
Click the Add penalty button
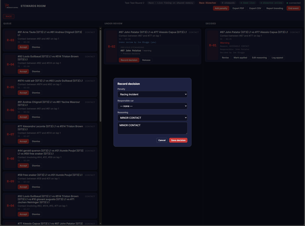click(221, 8)
